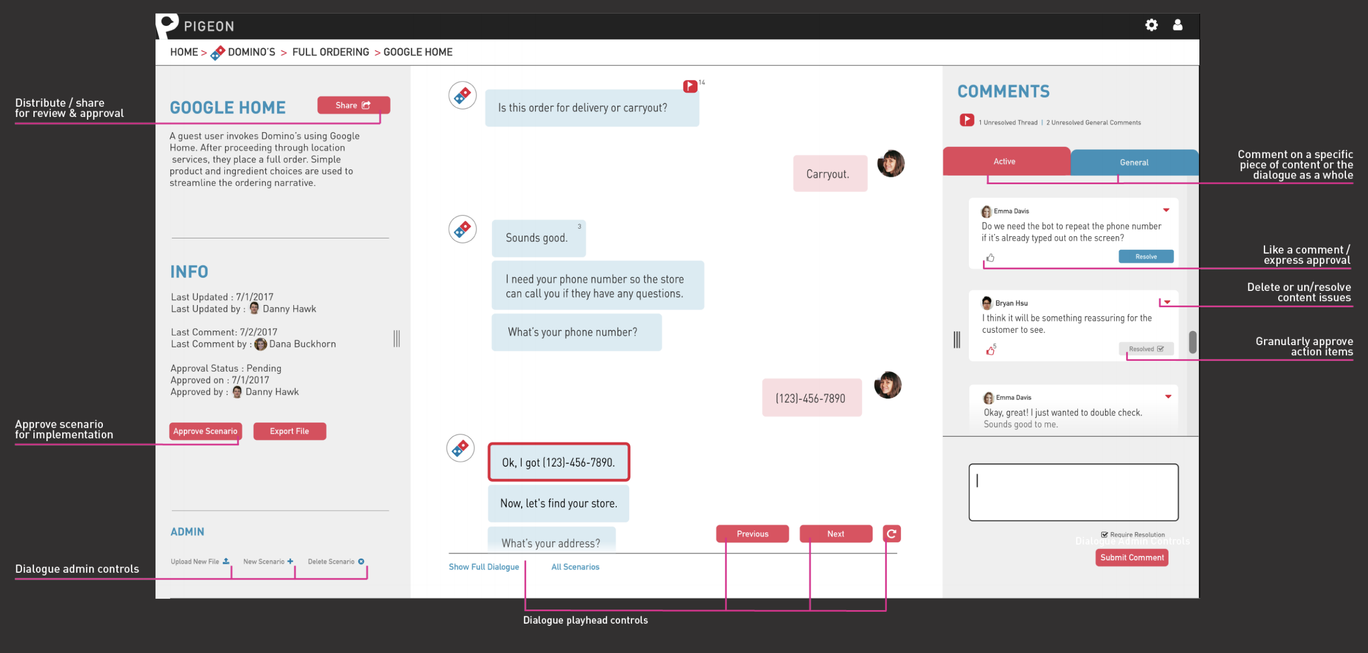
Task: Click the Pigeon logo
Action: click(x=167, y=26)
